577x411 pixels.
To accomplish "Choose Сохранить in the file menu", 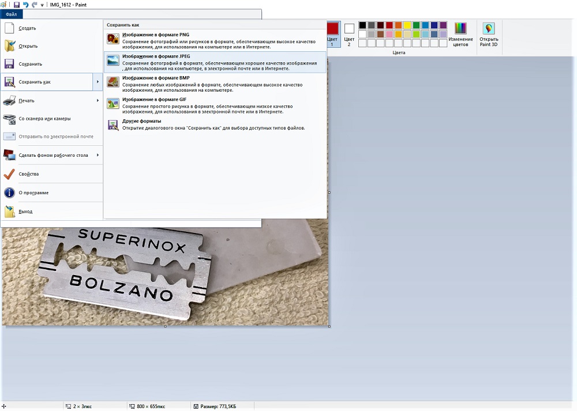I will tap(51, 64).
